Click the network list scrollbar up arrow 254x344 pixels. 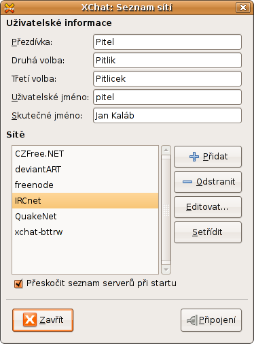tap(166, 150)
